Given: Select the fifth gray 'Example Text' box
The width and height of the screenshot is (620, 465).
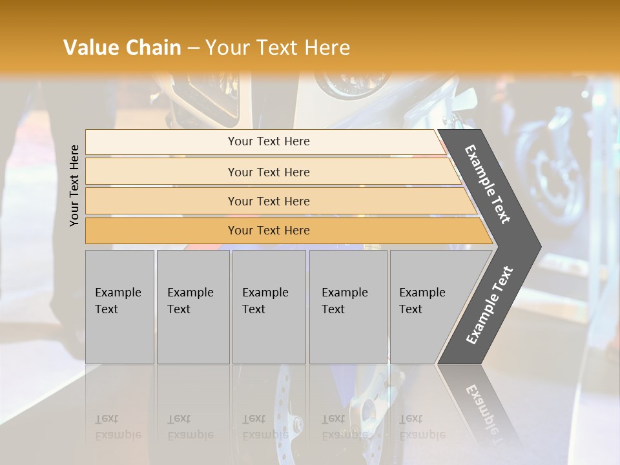Looking at the screenshot, I should (x=431, y=307).
